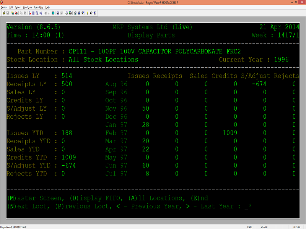Click the Feb 97 Credits 1009 cell
The height and width of the screenshot is (229, 306).
pyautogui.click(x=230, y=133)
